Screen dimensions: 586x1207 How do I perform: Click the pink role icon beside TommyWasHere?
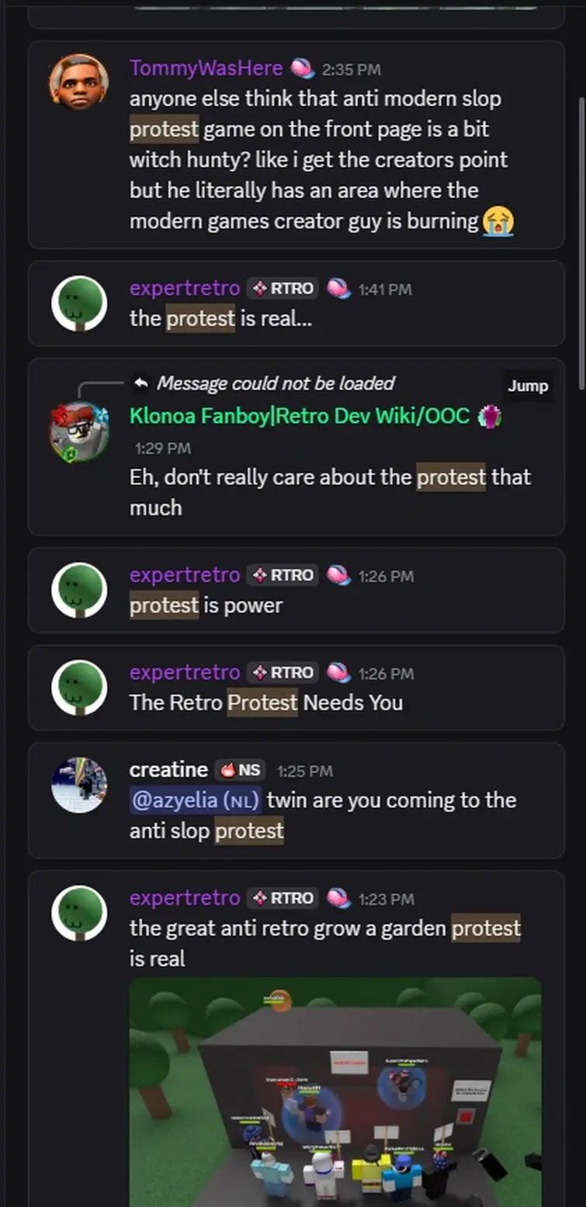(x=302, y=69)
